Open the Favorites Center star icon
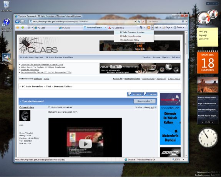The width and height of the screenshot is (221, 177). (17, 27)
